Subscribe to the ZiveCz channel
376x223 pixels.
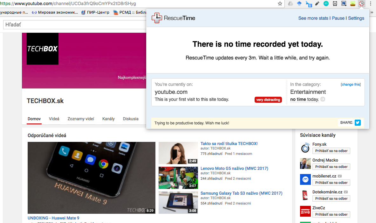pos(331,214)
